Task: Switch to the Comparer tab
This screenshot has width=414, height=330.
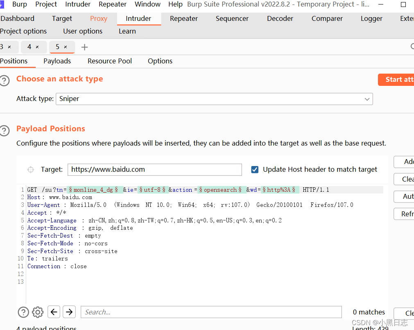Action: [327, 18]
